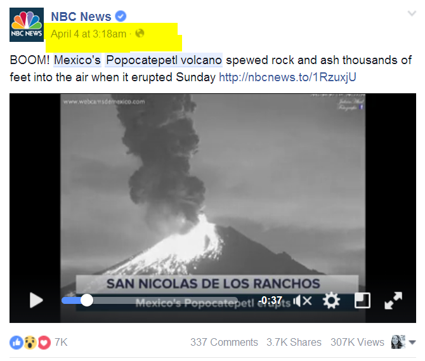Click the Wow reaction emoji
The width and height of the screenshot is (425, 361).
pos(30,343)
